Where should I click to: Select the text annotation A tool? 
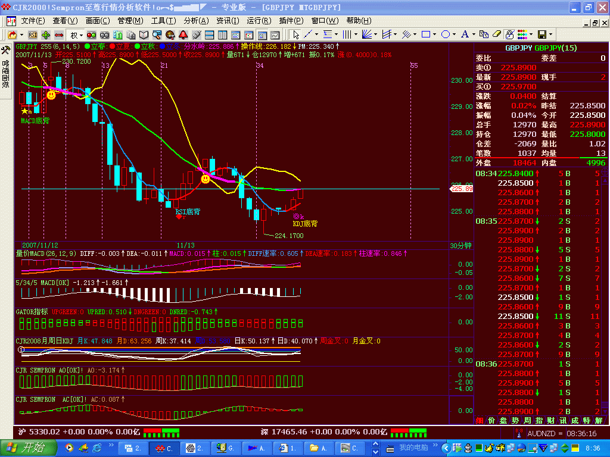pos(465,35)
